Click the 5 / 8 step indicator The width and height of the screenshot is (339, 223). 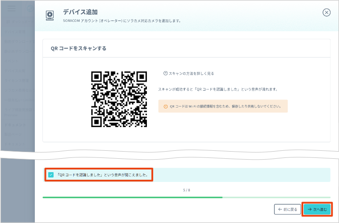(x=187, y=190)
